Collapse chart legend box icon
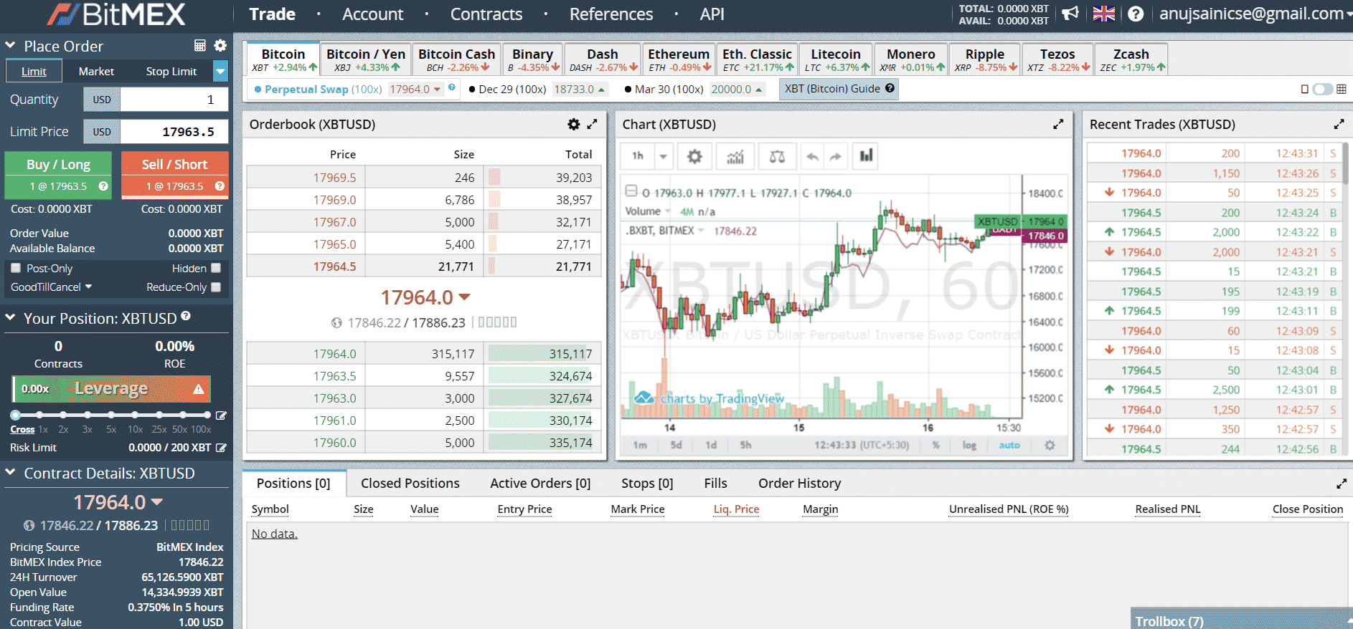Image resolution: width=1353 pixels, height=629 pixels. pos(631,191)
